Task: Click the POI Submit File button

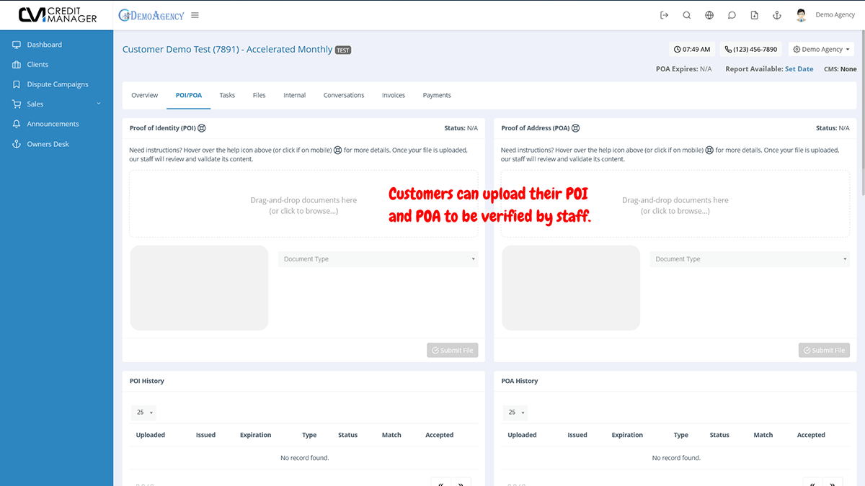Action: click(x=452, y=351)
